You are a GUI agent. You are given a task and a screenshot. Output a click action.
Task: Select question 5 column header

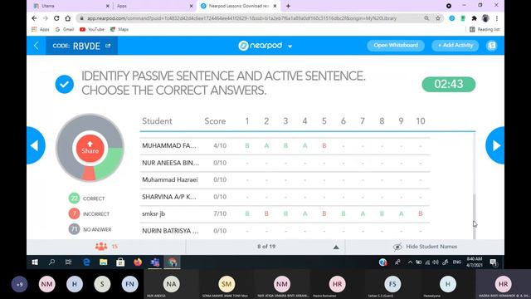pos(324,121)
